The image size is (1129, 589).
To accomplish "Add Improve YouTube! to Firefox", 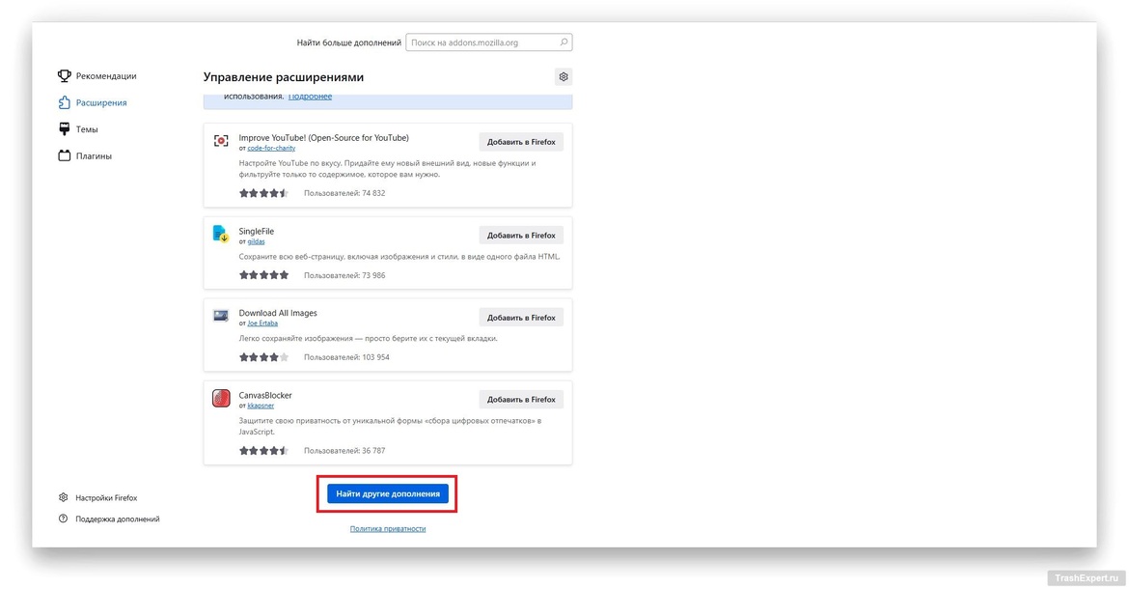I will [521, 142].
